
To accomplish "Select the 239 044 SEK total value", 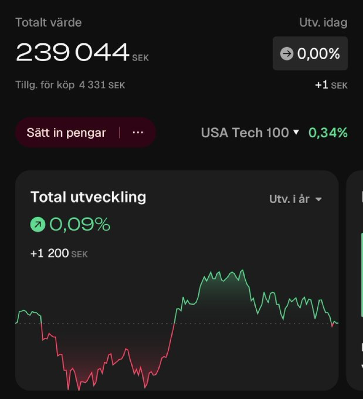I will [x=82, y=52].
